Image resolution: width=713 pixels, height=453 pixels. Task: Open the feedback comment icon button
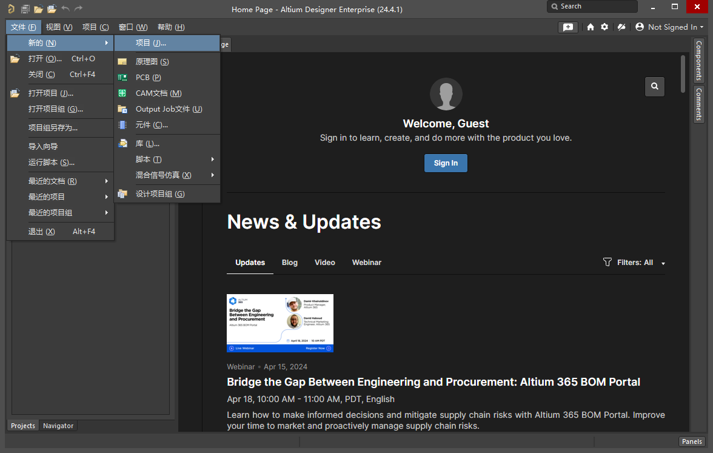click(x=567, y=27)
